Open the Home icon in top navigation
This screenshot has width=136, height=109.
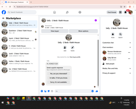pos(54,12)
